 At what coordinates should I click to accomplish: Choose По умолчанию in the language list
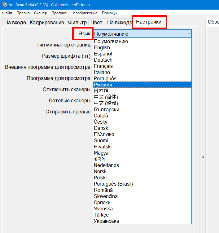142,41
